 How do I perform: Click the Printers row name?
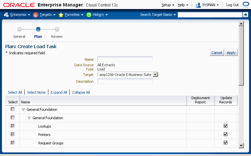pos(44,135)
